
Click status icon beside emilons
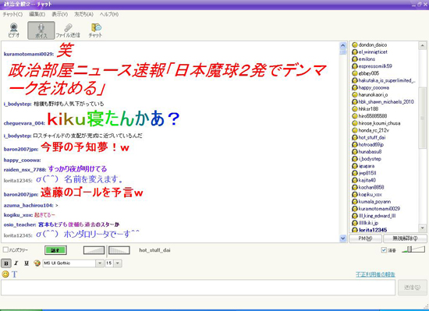(x=355, y=59)
